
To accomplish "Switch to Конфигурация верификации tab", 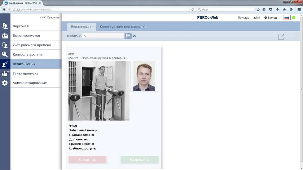I will [122, 27].
